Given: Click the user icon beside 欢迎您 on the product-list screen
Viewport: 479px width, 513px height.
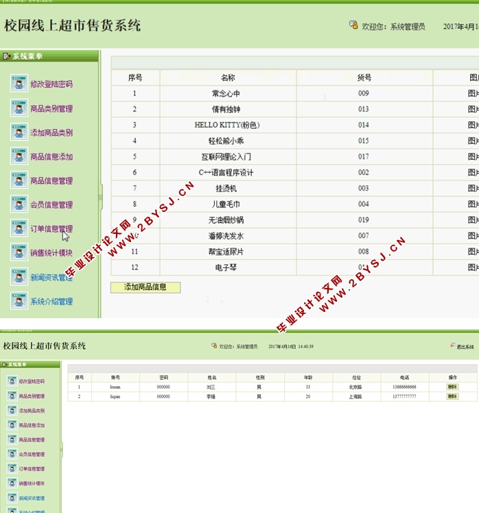Looking at the screenshot, I should [353, 25].
